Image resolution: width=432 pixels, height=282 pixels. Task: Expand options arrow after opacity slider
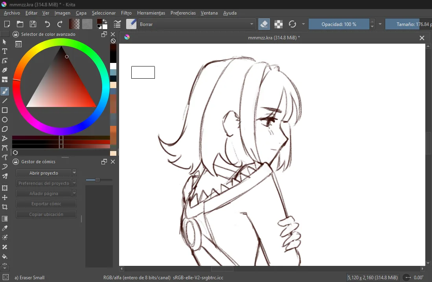coord(380,24)
